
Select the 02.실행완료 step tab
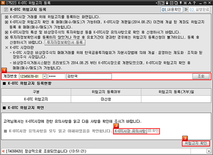click(x=199, y=9)
